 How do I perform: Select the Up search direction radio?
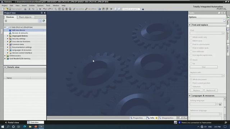191,63
